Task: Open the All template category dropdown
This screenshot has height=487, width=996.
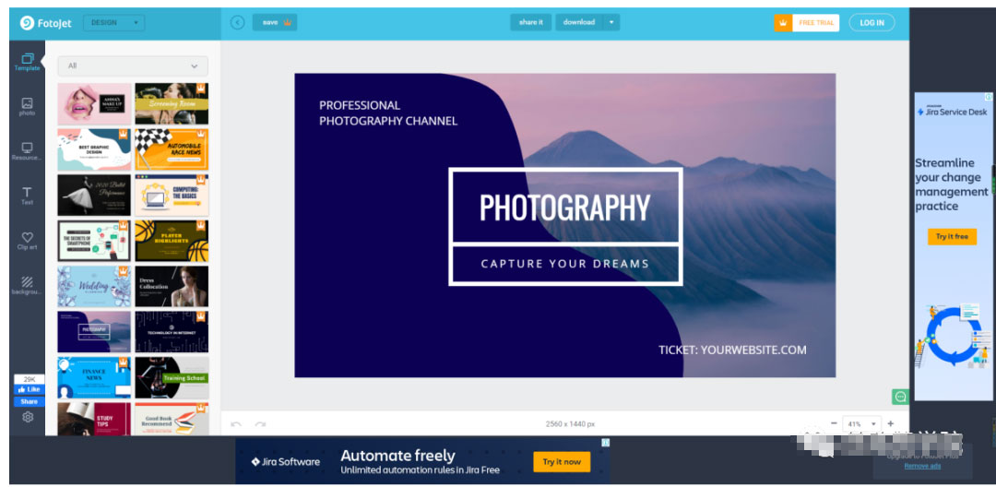Action: 133,66
